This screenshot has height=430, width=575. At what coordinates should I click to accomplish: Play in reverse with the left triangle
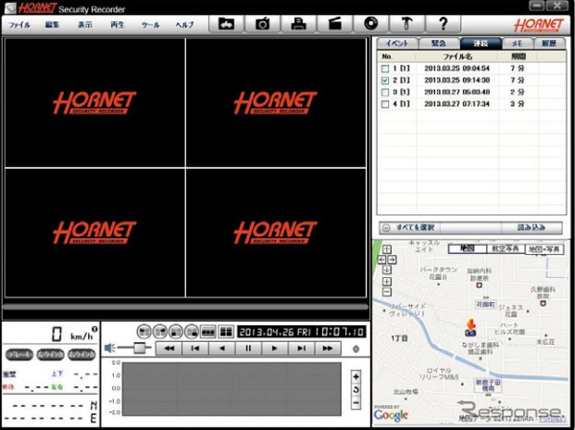click(221, 348)
